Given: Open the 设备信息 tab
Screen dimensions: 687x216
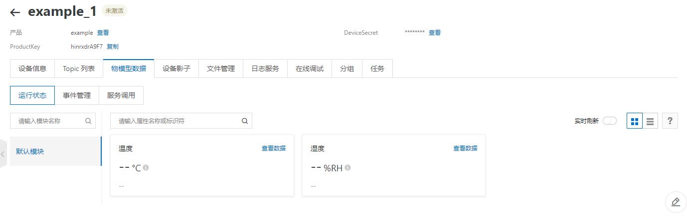Looking at the screenshot, I should 32,69.
